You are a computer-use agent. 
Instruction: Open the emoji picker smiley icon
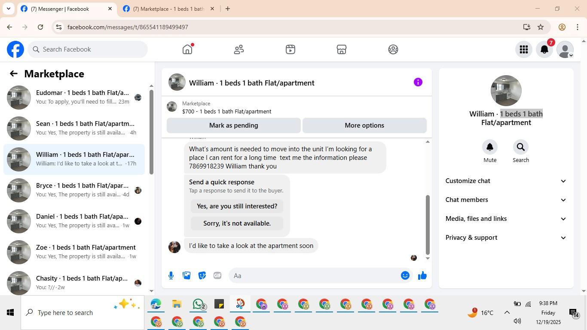pos(405,275)
